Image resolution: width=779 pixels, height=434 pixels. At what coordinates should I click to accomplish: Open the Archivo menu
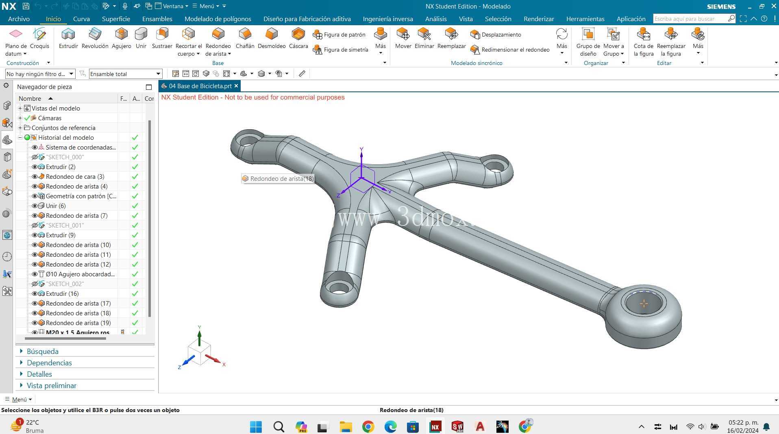[19, 19]
